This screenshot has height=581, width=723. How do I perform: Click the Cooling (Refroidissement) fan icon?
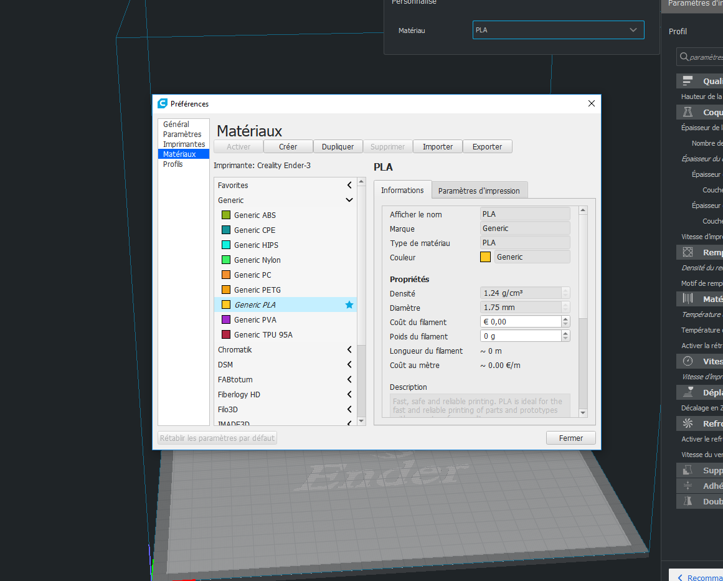688,423
